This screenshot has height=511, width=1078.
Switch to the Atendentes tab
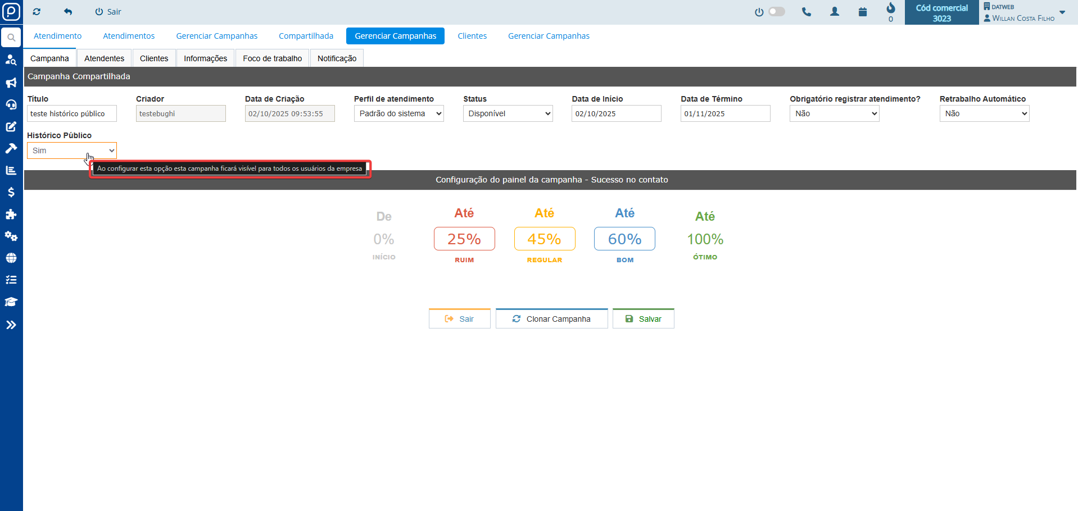[x=104, y=58]
